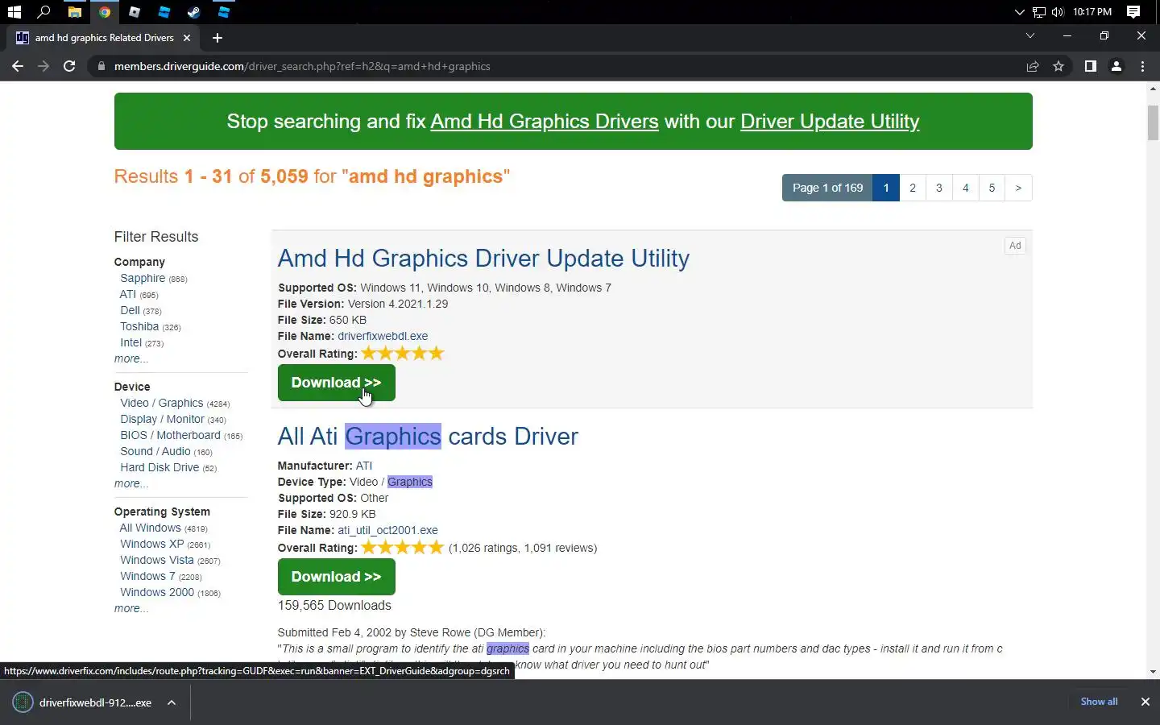The height and width of the screenshot is (725, 1160).
Task: Open the tab search dropdown
Action: tap(1029, 35)
